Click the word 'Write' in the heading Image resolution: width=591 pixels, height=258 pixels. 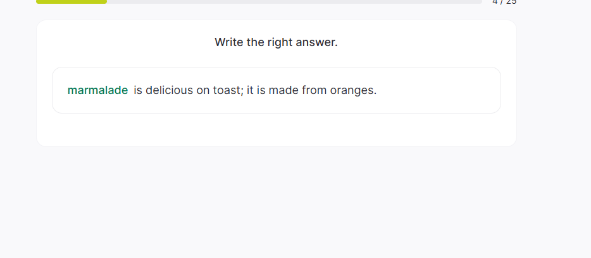pos(228,42)
